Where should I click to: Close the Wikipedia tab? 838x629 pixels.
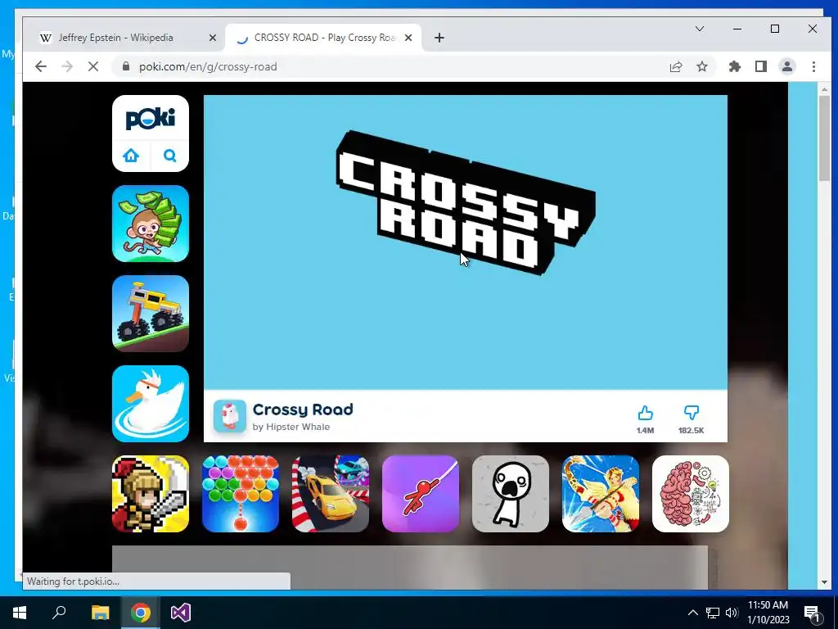click(x=212, y=38)
